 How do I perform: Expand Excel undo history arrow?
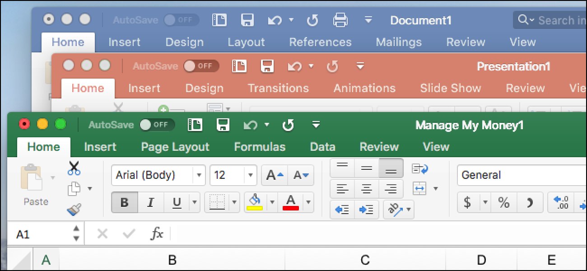point(267,125)
